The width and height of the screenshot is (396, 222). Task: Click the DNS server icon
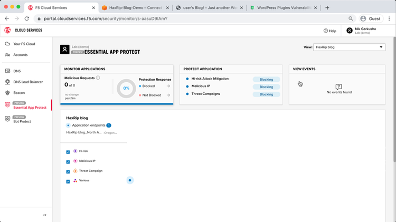(7, 71)
